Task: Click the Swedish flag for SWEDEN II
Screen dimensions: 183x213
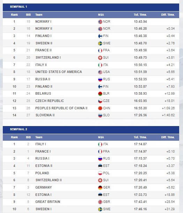Action: tap(100, 43)
